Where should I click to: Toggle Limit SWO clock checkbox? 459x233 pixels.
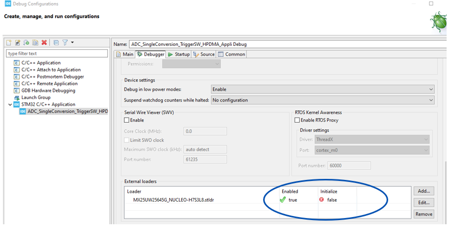point(127,140)
